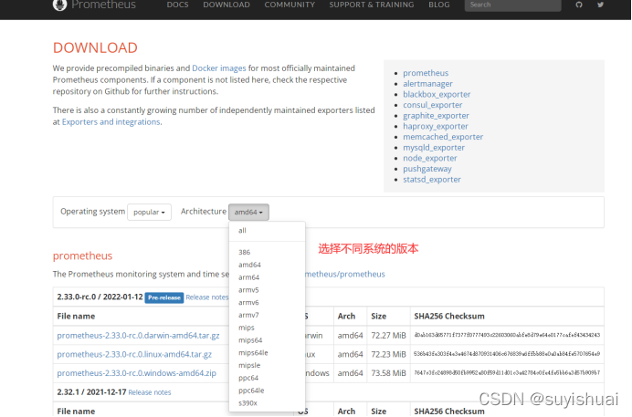Open Release notes for 2.32.1

150,392
